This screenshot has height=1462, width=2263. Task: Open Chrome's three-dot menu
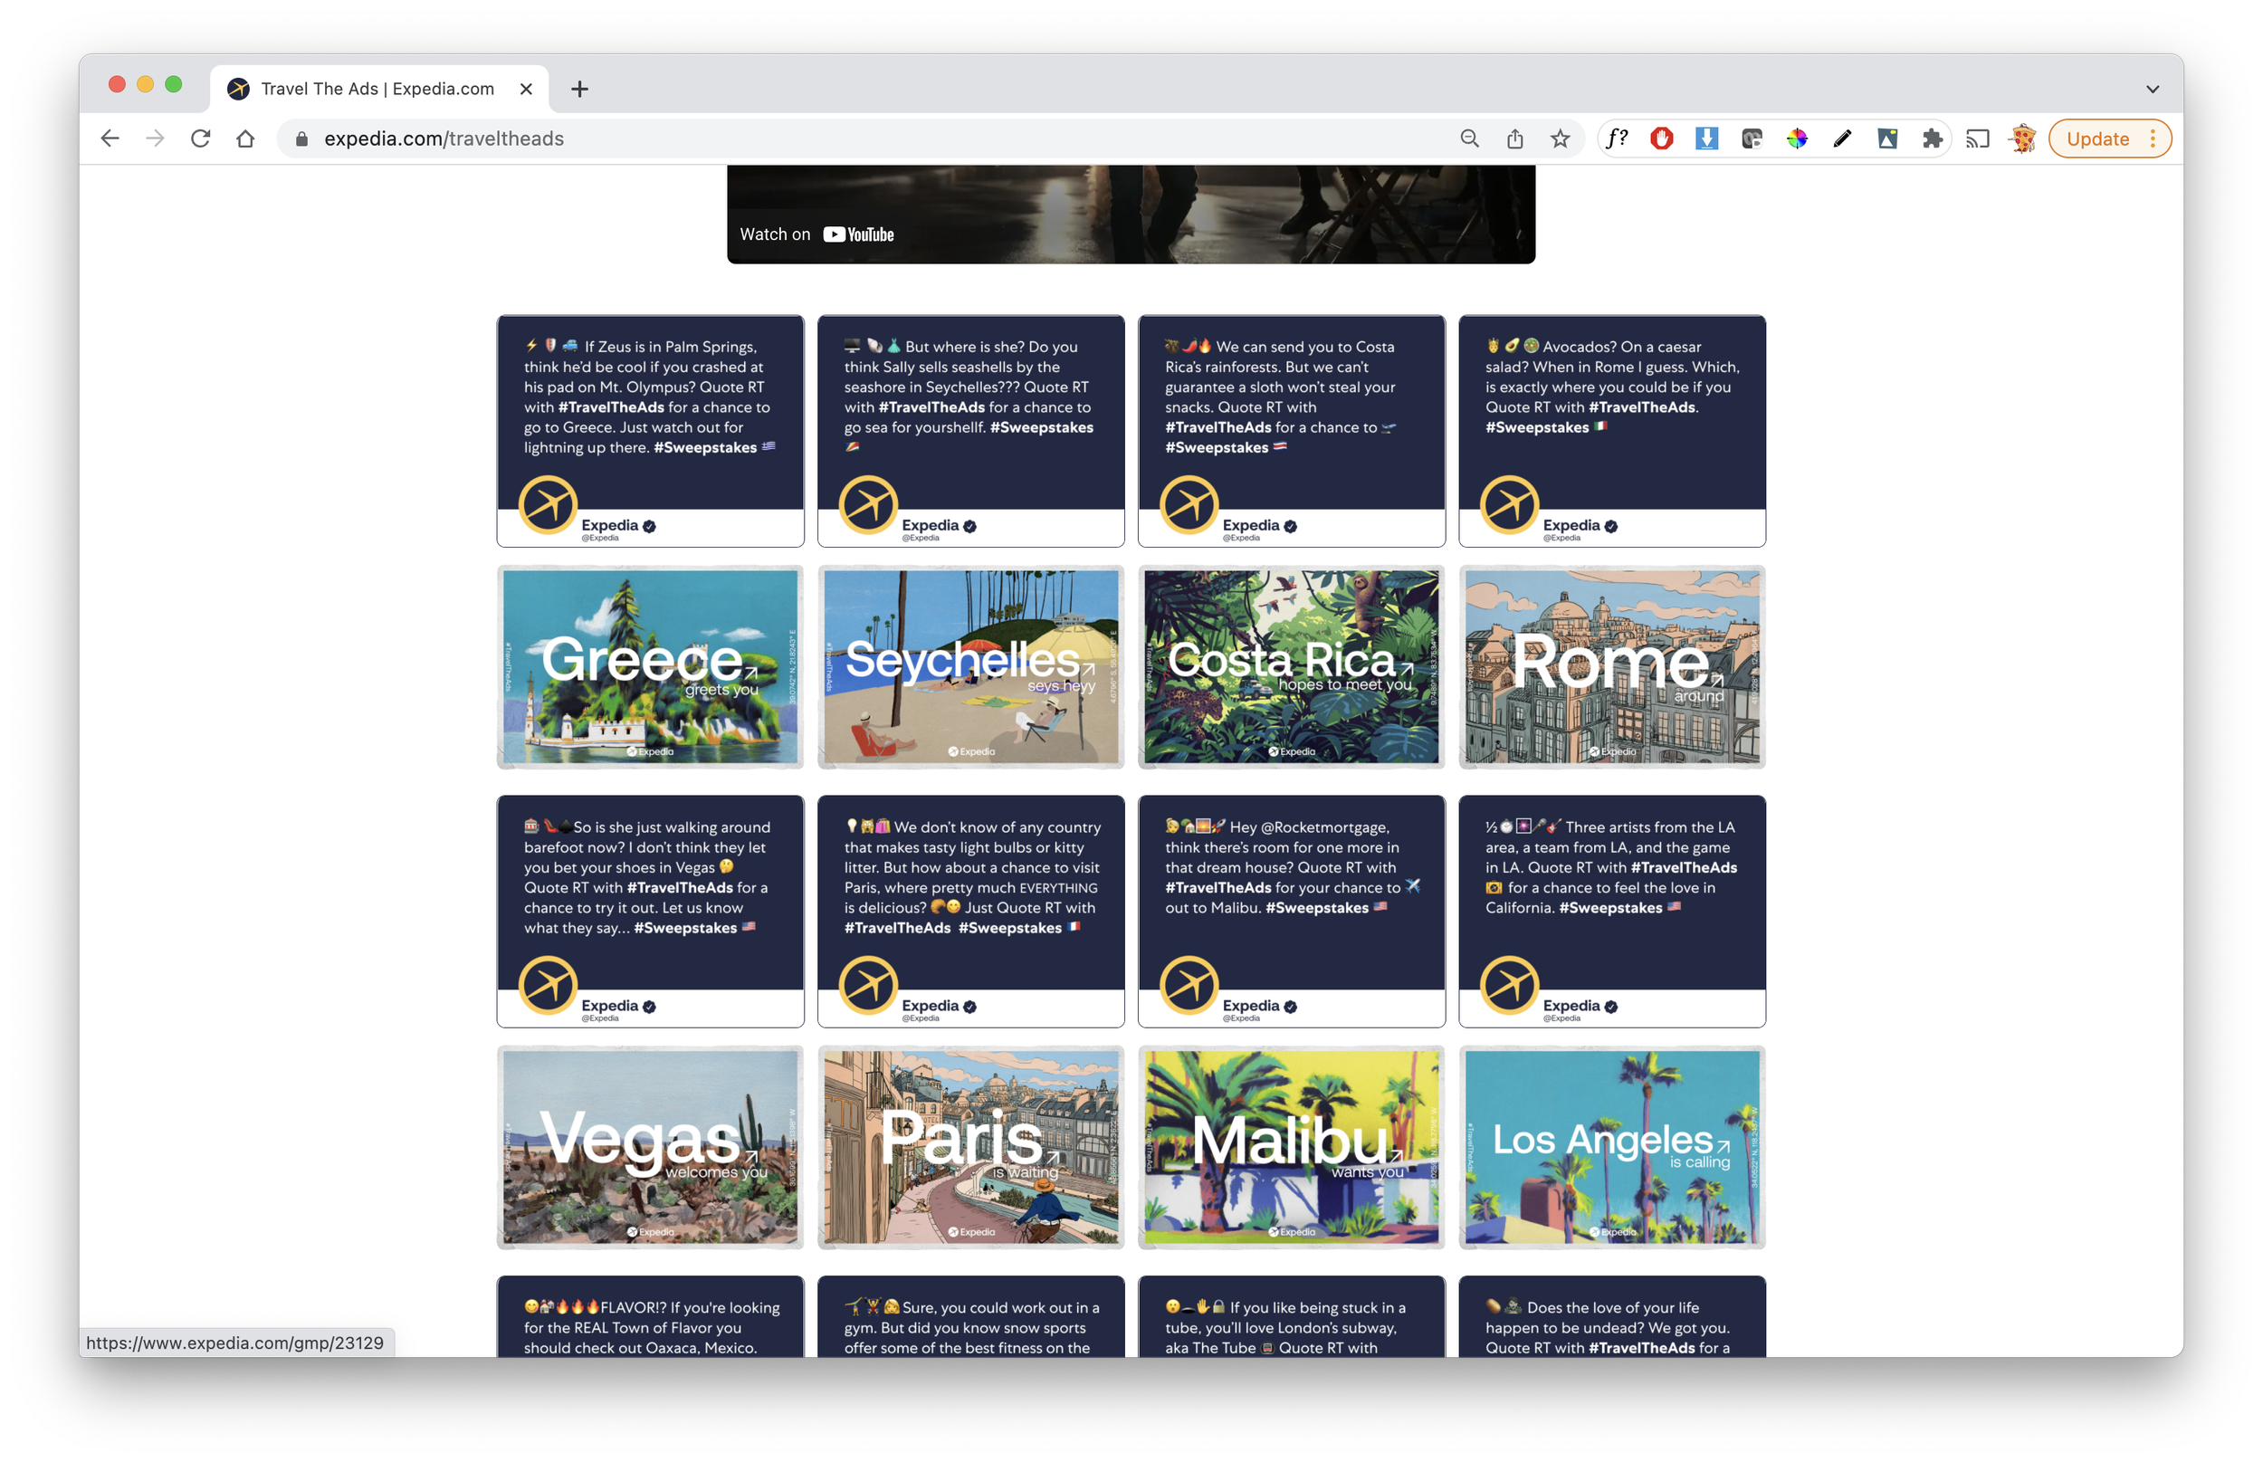tap(2153, 139)
